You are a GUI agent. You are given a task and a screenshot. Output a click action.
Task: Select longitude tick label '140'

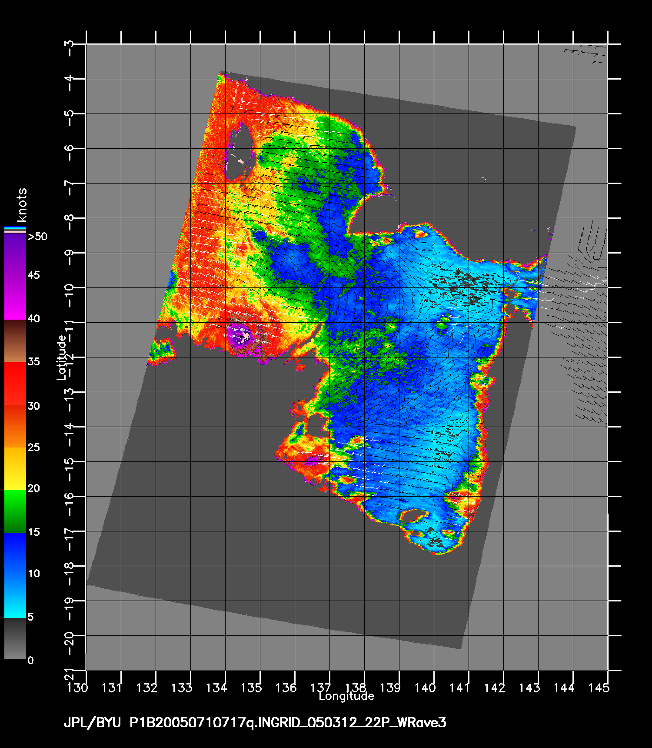425,688
